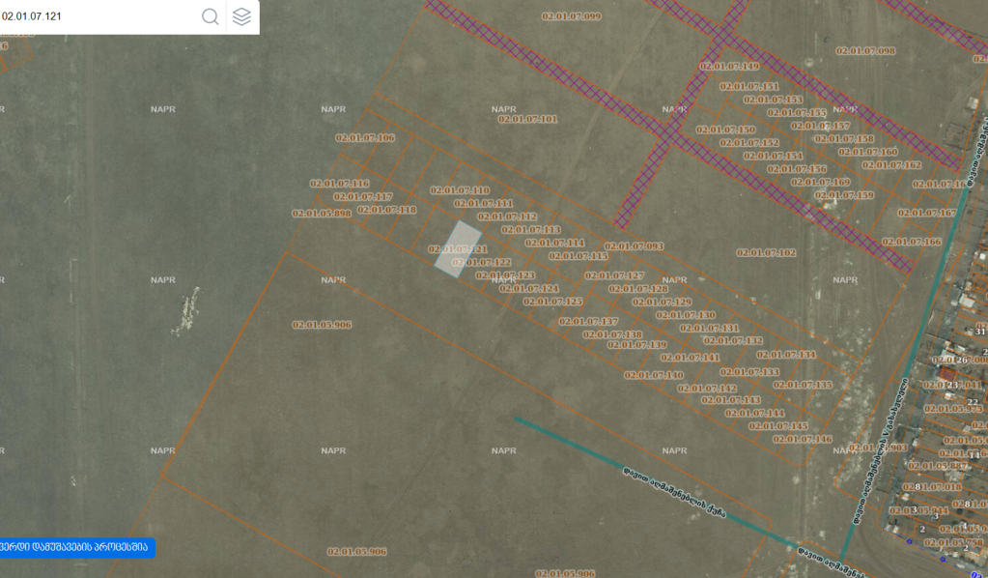The width and height of the screenshot is (988, 578).
Task: Click parcel label 02.01.07.118
Action: (x=387, y=210)
